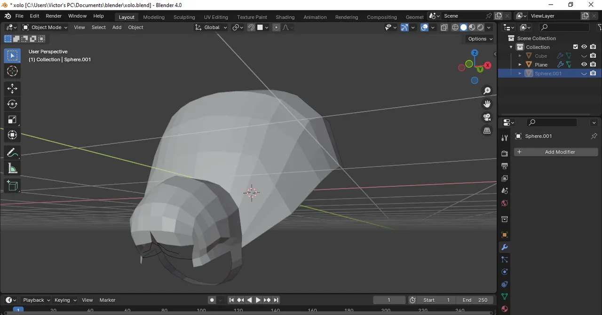602x315 pixels.
Task: Pin the Sphere.001 properties context
Action: point(594,136)
